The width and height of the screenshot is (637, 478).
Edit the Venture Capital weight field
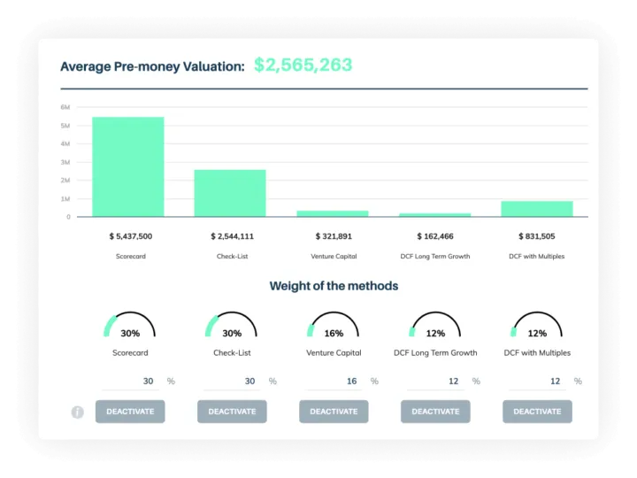334,382
